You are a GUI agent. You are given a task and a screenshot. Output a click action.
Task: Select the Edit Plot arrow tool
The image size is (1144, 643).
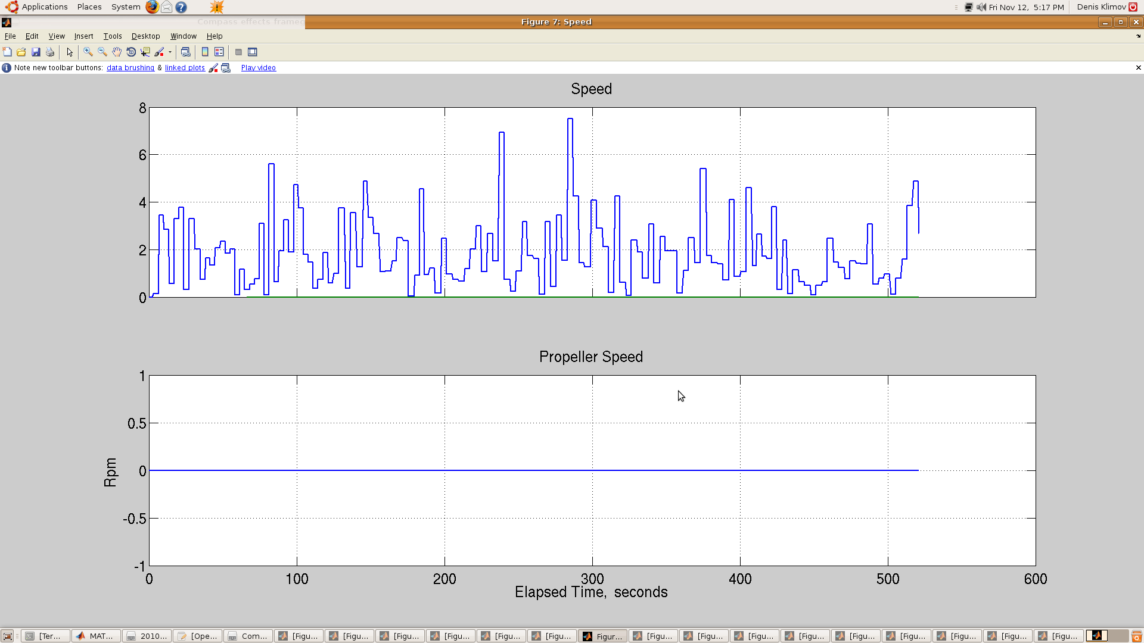click(x=70, y=52)
